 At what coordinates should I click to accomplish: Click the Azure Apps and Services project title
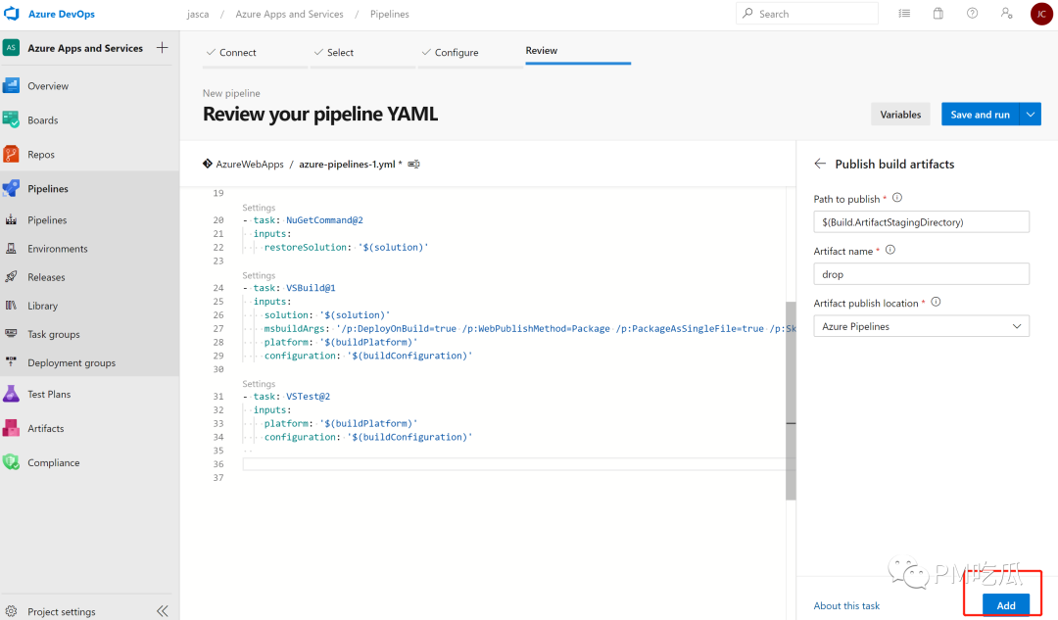pos(85,48)
